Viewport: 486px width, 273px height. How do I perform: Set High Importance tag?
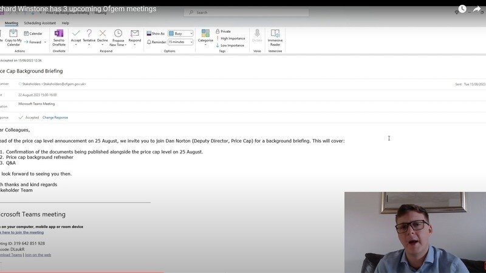click(231, 38)
